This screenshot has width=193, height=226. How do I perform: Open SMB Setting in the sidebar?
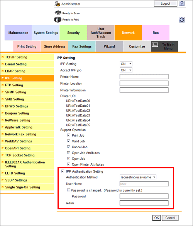(27, 99)
